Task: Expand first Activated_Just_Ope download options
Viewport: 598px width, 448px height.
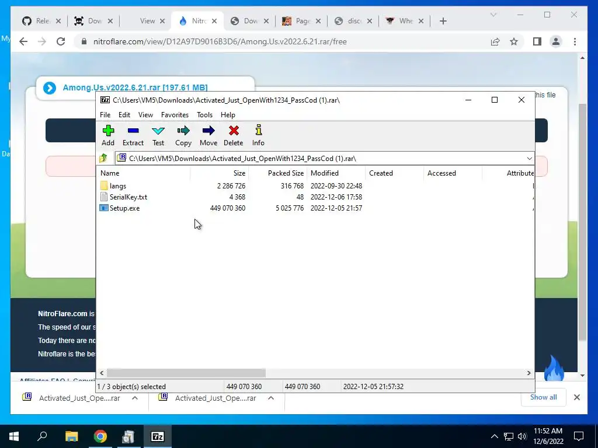Action: point(135,398)
